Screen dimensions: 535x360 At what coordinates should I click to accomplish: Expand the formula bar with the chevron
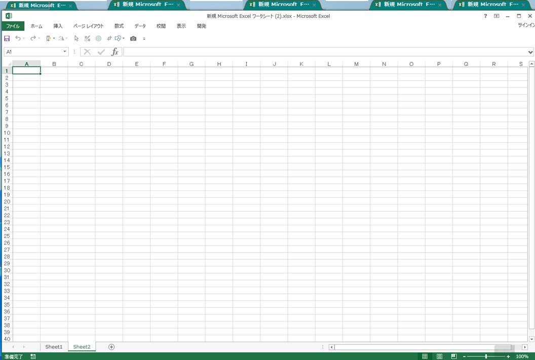tap(530, 52)
